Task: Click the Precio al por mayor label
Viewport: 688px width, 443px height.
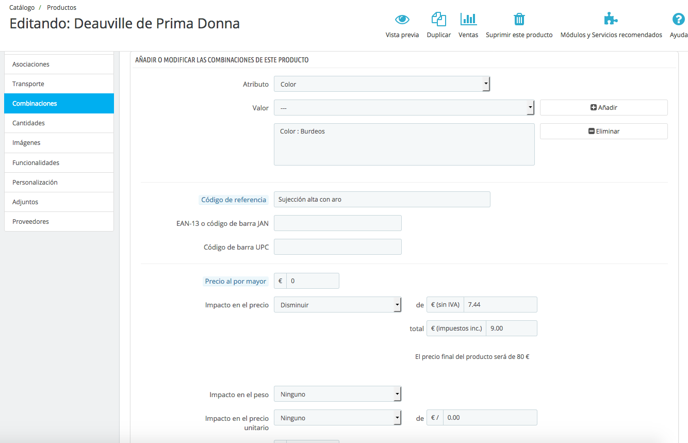Action: coord(236,282)
